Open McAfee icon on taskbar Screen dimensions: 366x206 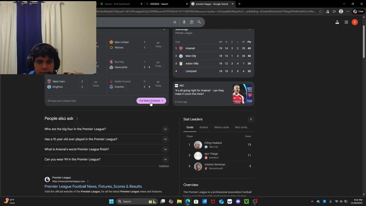tap(213, 201)
